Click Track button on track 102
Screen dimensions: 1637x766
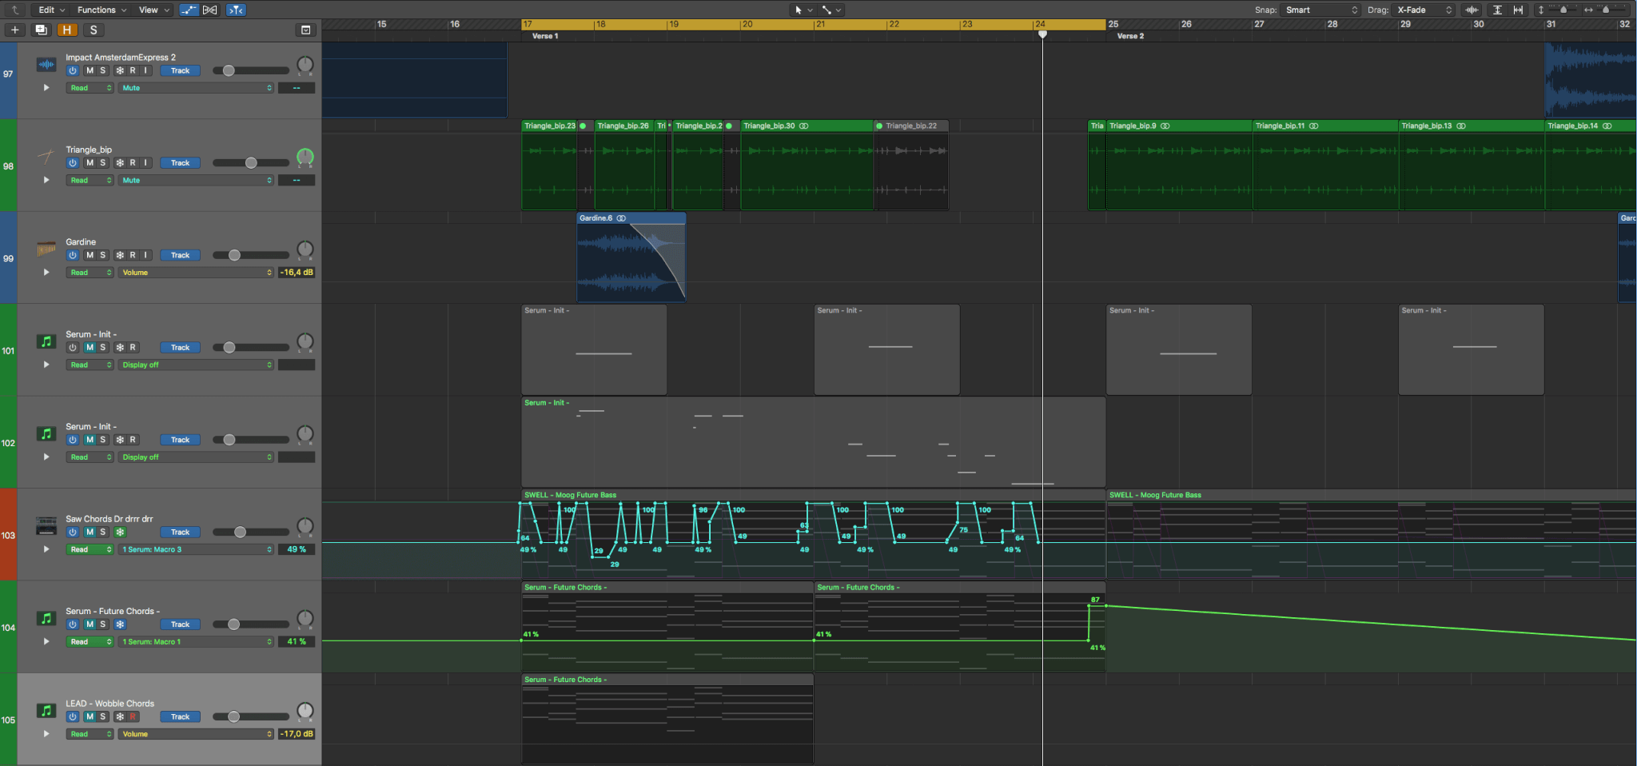coord(180,440)
